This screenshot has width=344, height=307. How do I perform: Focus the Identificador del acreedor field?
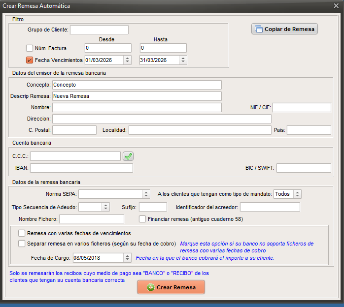pyautogui.click(x=270, y=207)
